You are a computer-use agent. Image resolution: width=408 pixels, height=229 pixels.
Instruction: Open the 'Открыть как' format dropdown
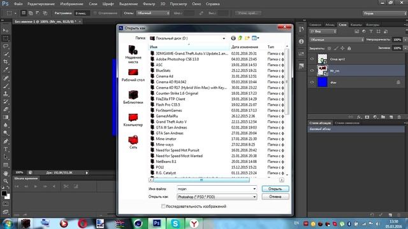click(x=217, y=197)
